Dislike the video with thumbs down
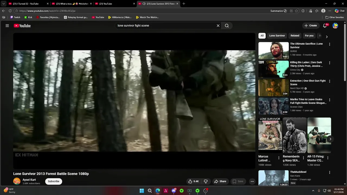Viewport: 347px width, 195px height. 206,181
